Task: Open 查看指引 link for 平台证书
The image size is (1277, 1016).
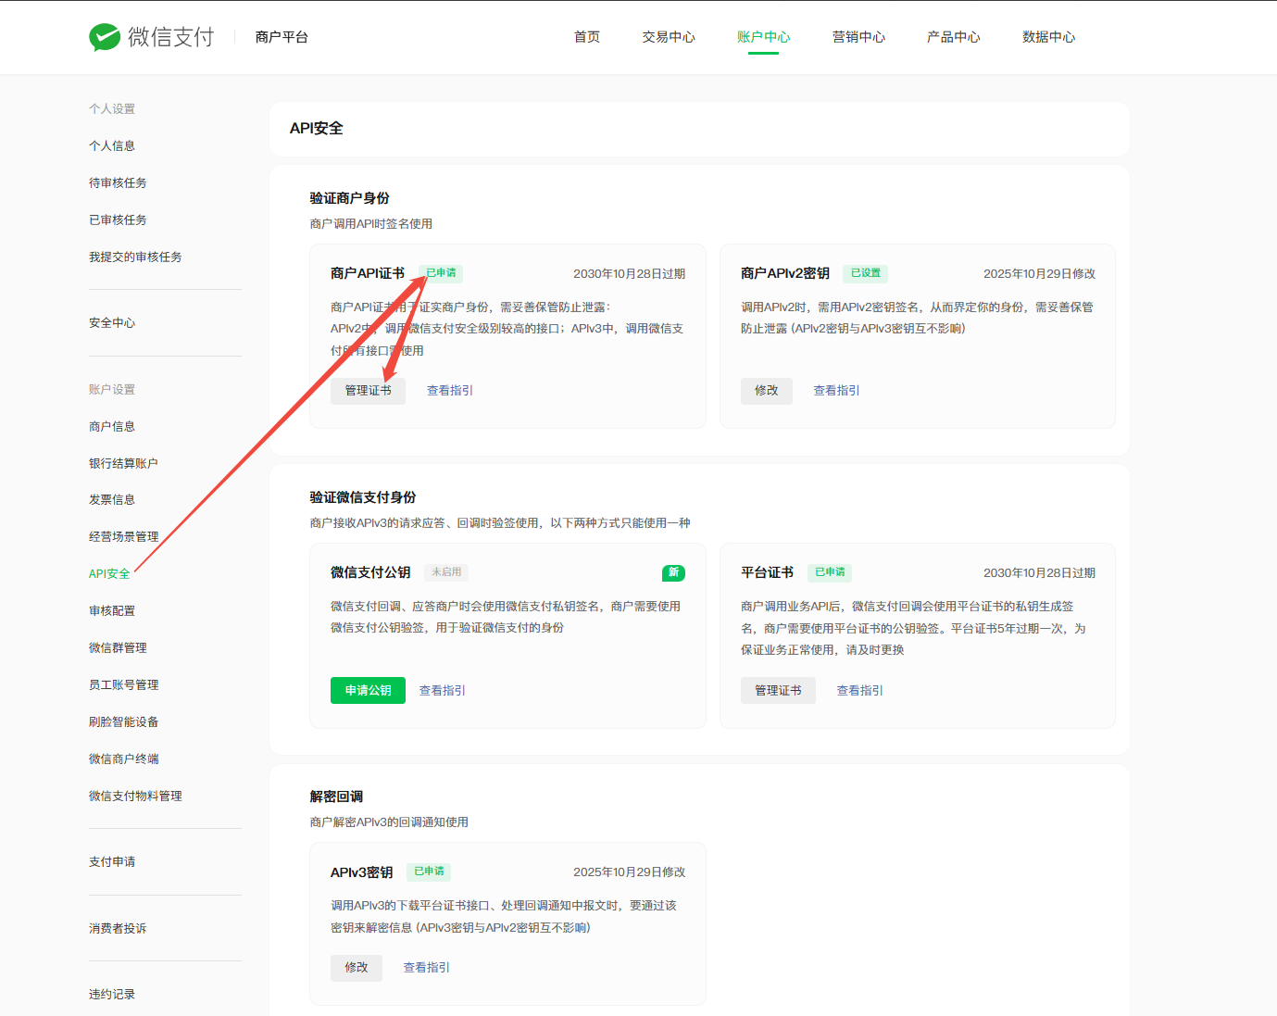Action: click(859, 691)
